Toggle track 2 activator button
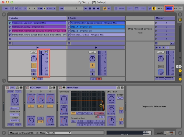 pos(92,65)
